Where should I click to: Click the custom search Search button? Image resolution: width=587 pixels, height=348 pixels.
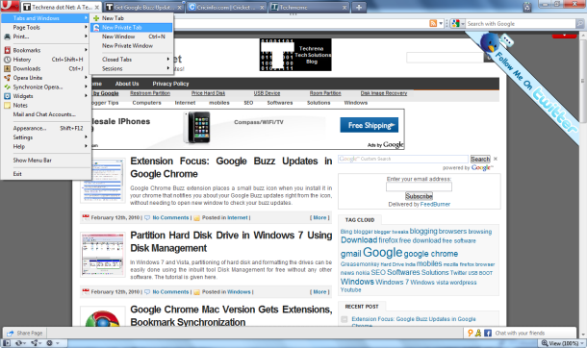(480, 159)
